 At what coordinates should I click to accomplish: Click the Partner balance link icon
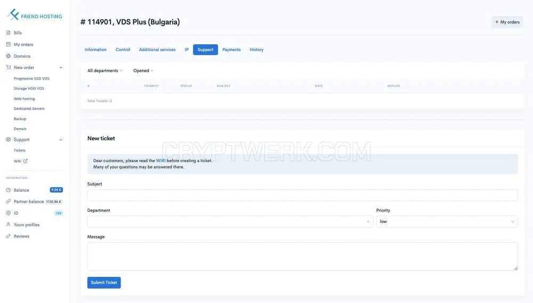(8, 201)
